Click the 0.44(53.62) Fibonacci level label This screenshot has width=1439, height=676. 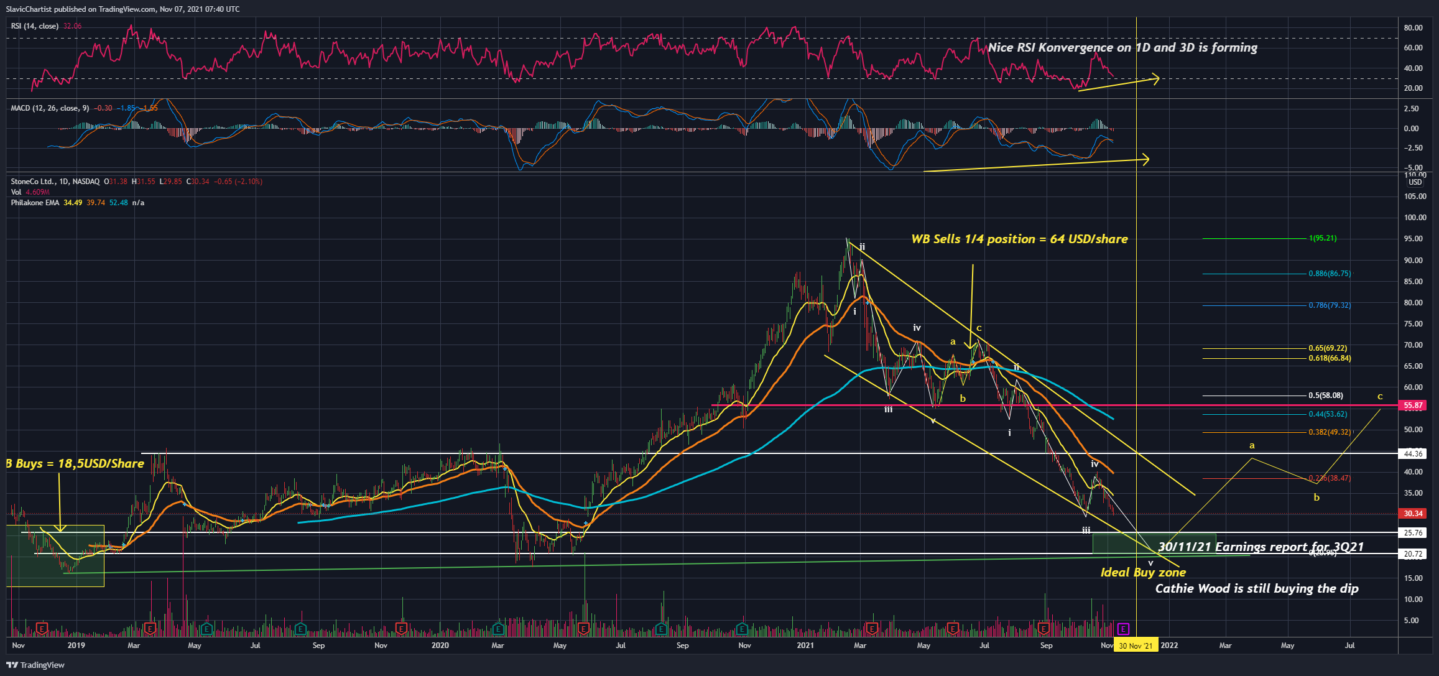[1328, 414]
